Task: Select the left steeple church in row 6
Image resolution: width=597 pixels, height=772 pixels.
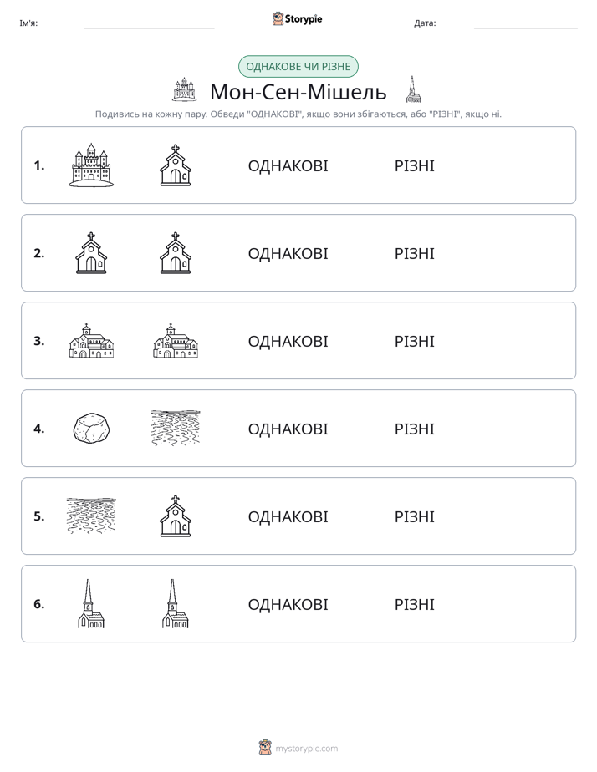Action: [x=91, y=603]
